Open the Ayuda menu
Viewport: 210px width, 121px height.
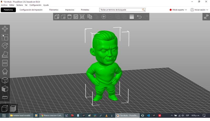pyautogui.click(x=46, y=5)
